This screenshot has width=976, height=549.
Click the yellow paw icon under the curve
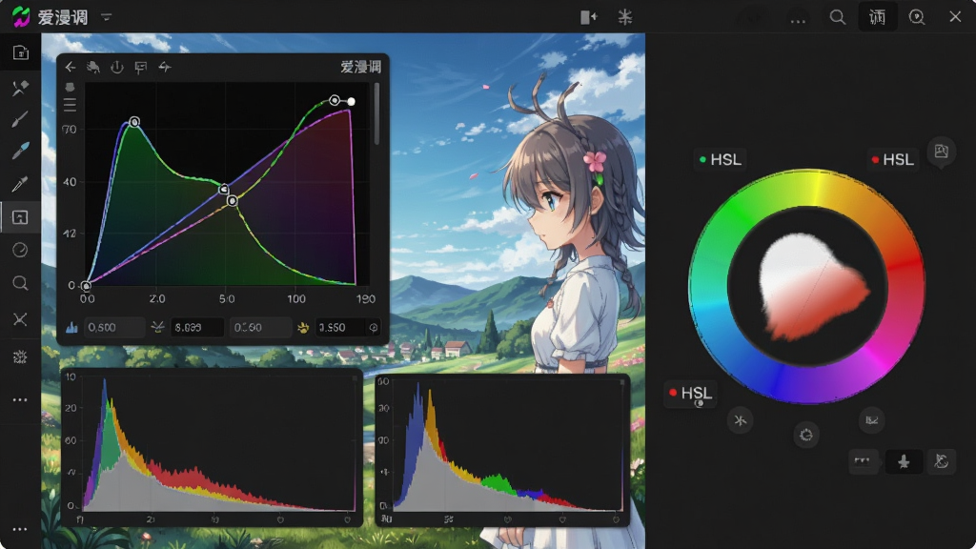coord(303,328)
